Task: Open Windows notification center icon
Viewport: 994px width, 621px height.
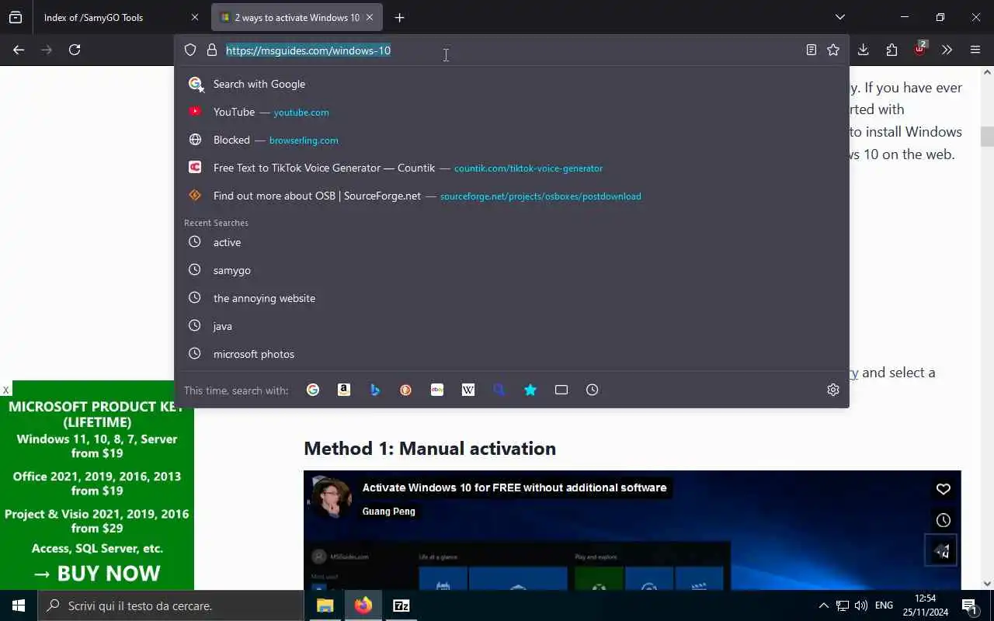Action: pos(969,605)
